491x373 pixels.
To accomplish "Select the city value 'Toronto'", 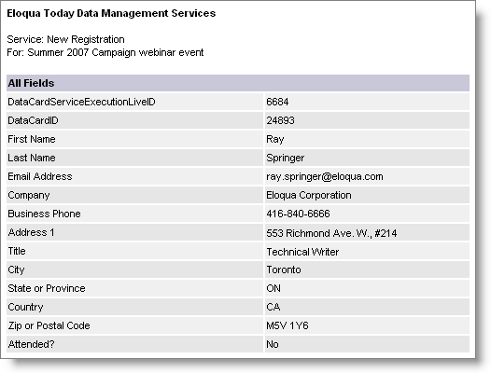I will pyautogui.click(x=284, y=269).
